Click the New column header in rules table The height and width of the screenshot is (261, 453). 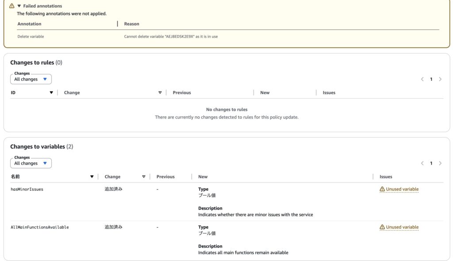(x=265, y=92)
